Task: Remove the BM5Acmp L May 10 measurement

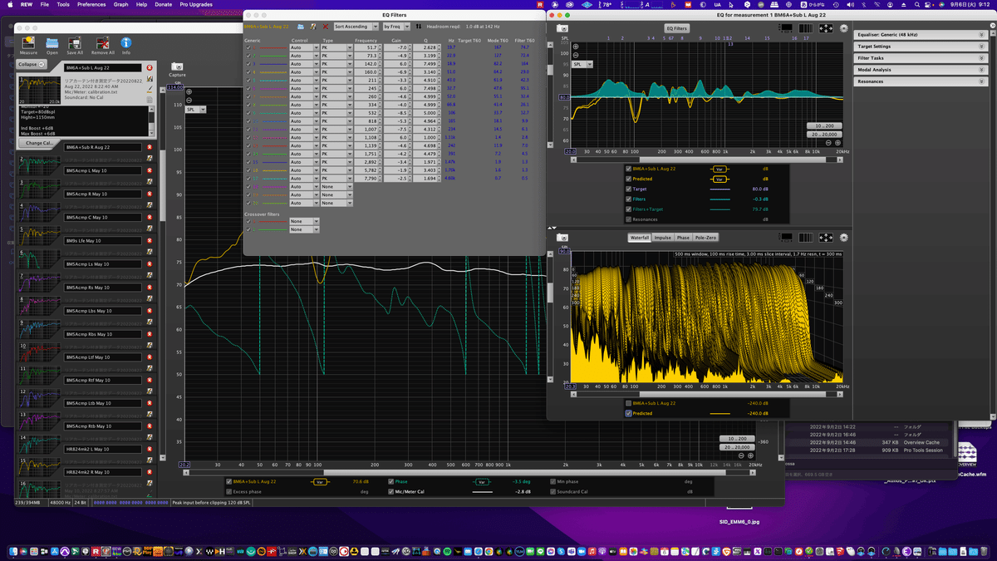Action: (149, 170)
